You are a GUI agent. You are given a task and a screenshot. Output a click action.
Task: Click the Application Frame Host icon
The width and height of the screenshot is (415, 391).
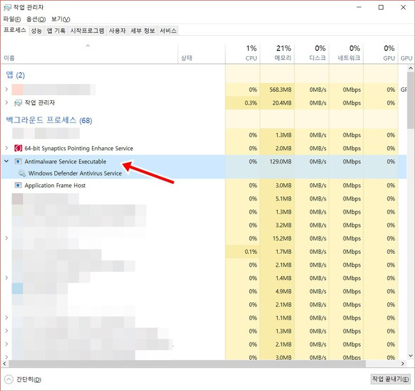[x=18, y=186]
